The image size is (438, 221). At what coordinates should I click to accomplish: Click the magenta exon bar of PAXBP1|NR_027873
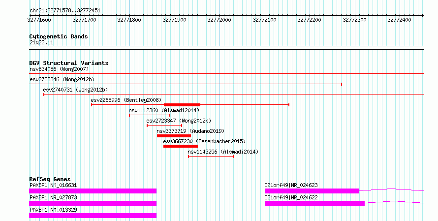93,203
